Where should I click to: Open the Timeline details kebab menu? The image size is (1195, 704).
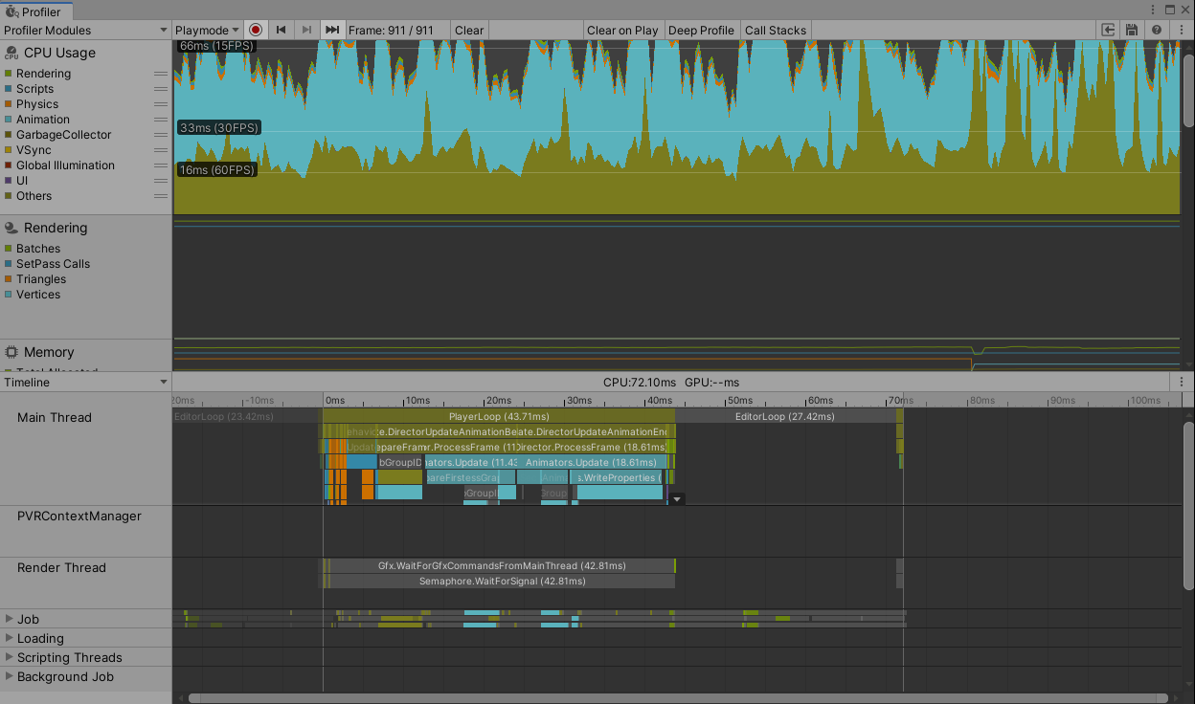pyautogui.click(x=1182, y=382)
